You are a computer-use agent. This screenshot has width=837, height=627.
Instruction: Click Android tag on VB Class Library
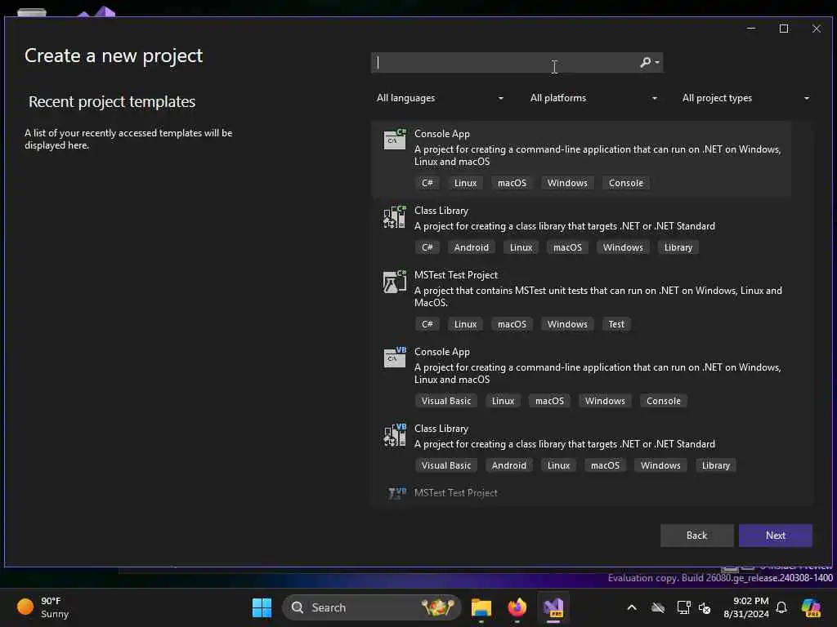point(508,465)
